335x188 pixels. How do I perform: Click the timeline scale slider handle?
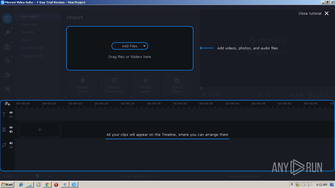[x=37, y=176]
